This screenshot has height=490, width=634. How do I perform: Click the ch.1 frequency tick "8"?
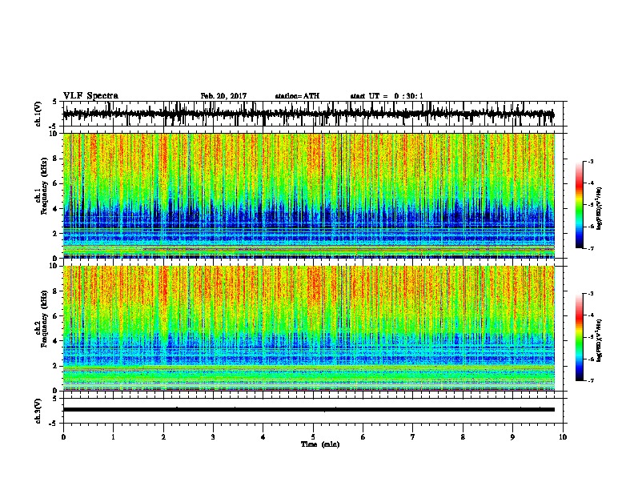(56, 159)
